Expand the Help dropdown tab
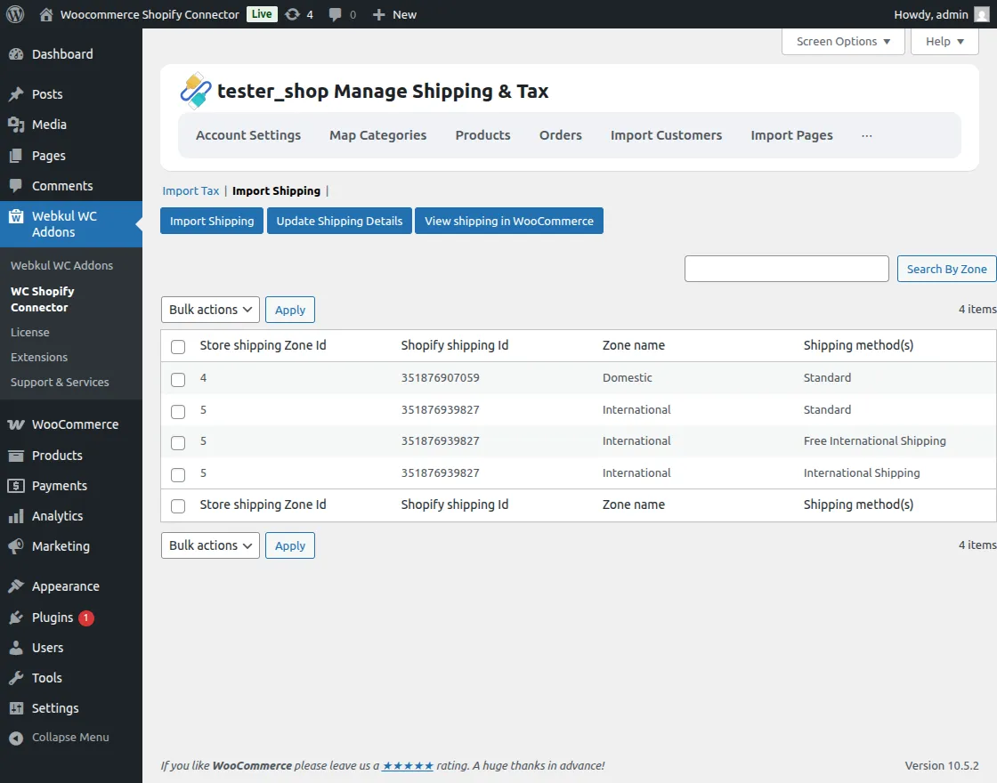The height and width of the screenshot is (783, 997). coord(944,42)
